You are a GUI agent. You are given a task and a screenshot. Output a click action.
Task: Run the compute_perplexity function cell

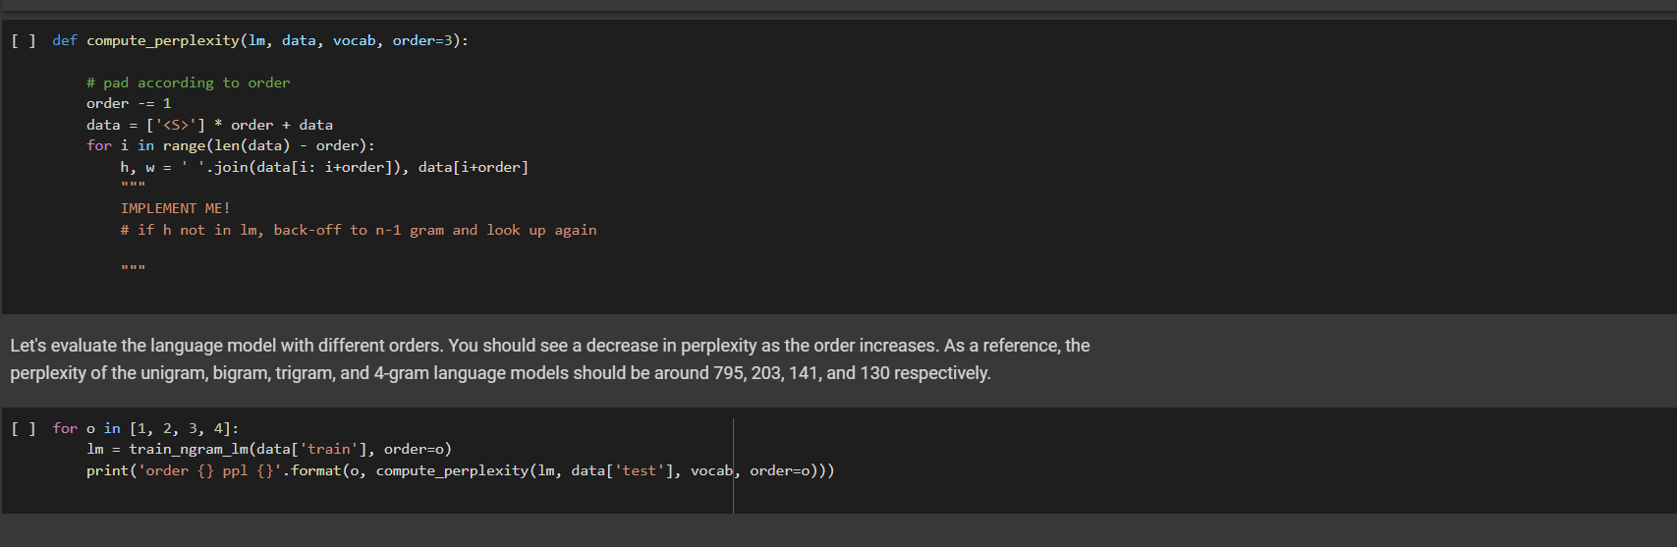coord(24,41)
